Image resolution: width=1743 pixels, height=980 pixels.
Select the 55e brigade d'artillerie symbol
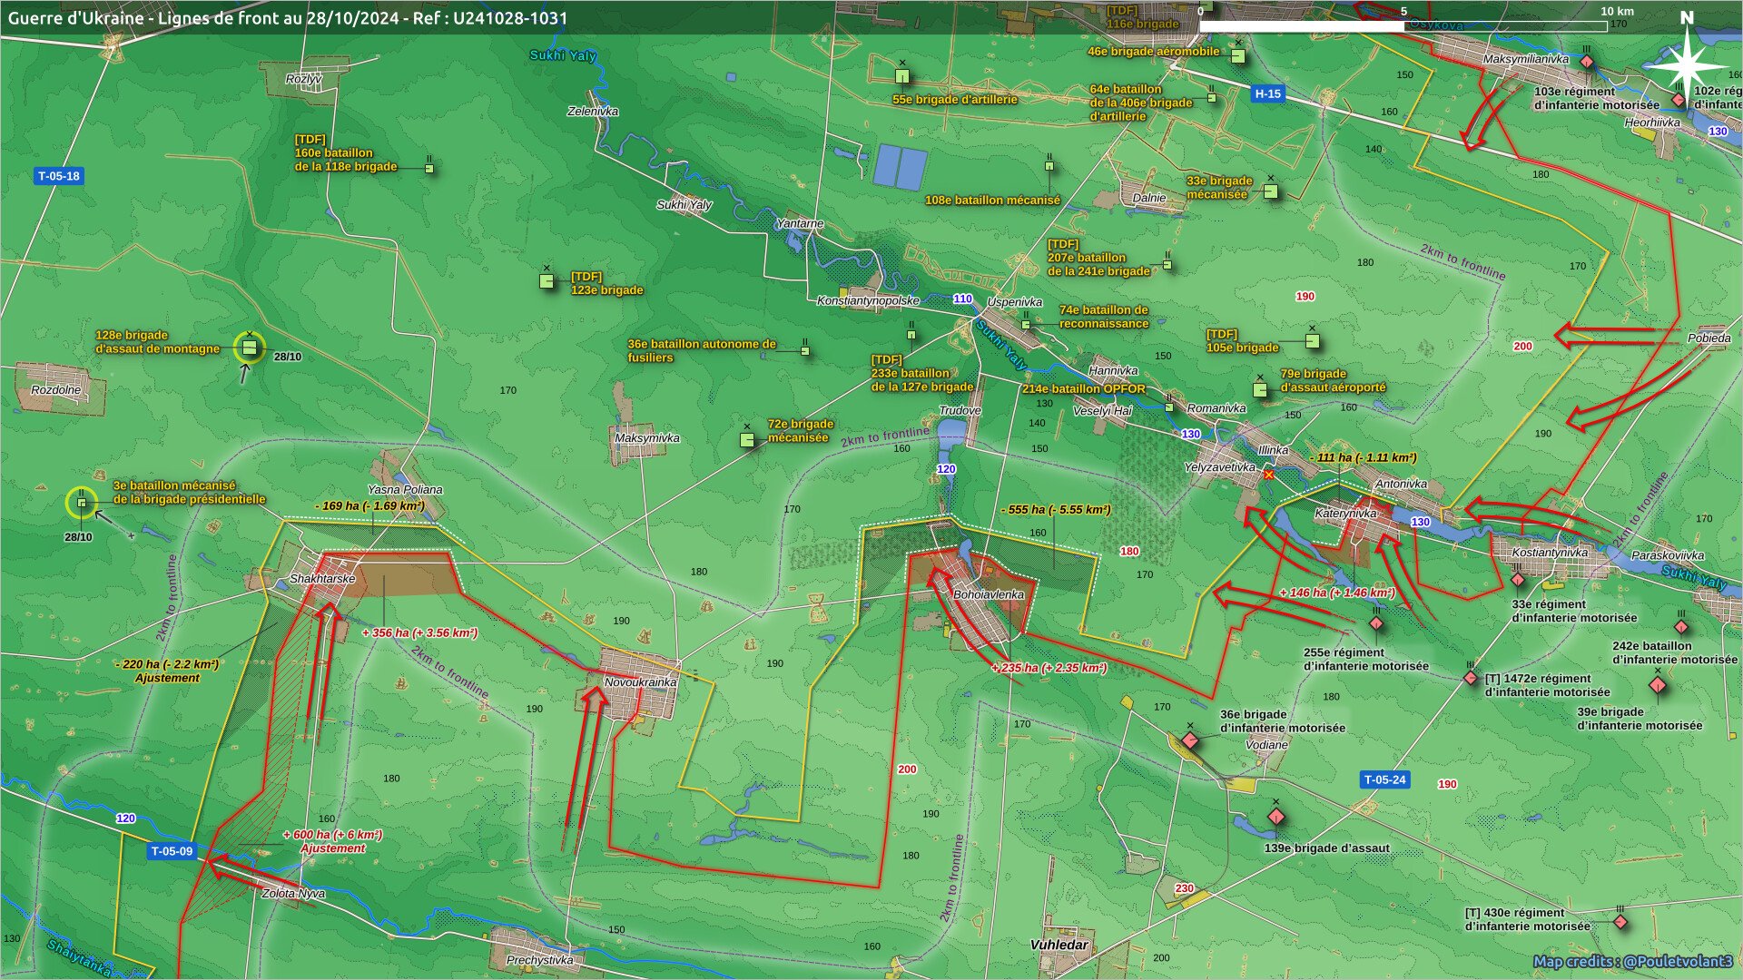(x=902, y=75)
